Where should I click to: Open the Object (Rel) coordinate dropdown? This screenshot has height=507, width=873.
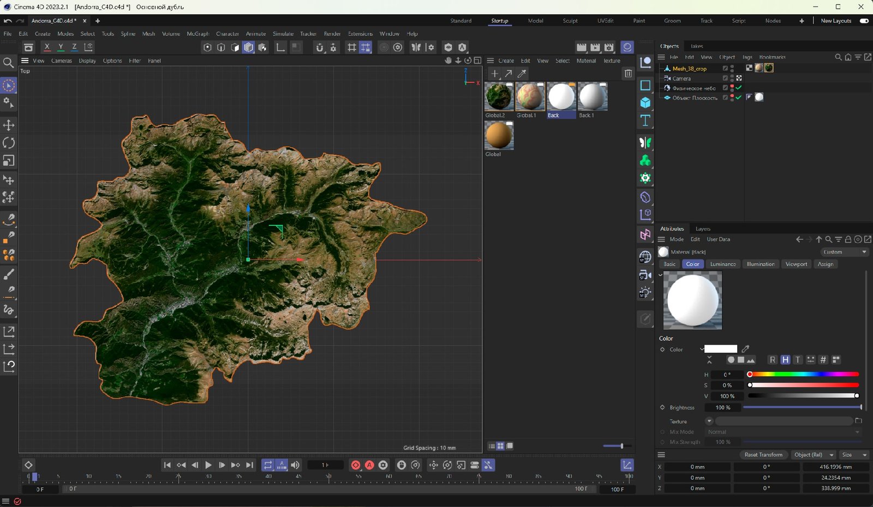[x=814, y=455]
